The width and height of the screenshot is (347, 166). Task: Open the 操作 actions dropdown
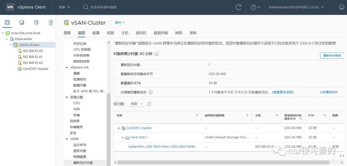(120, 22)
